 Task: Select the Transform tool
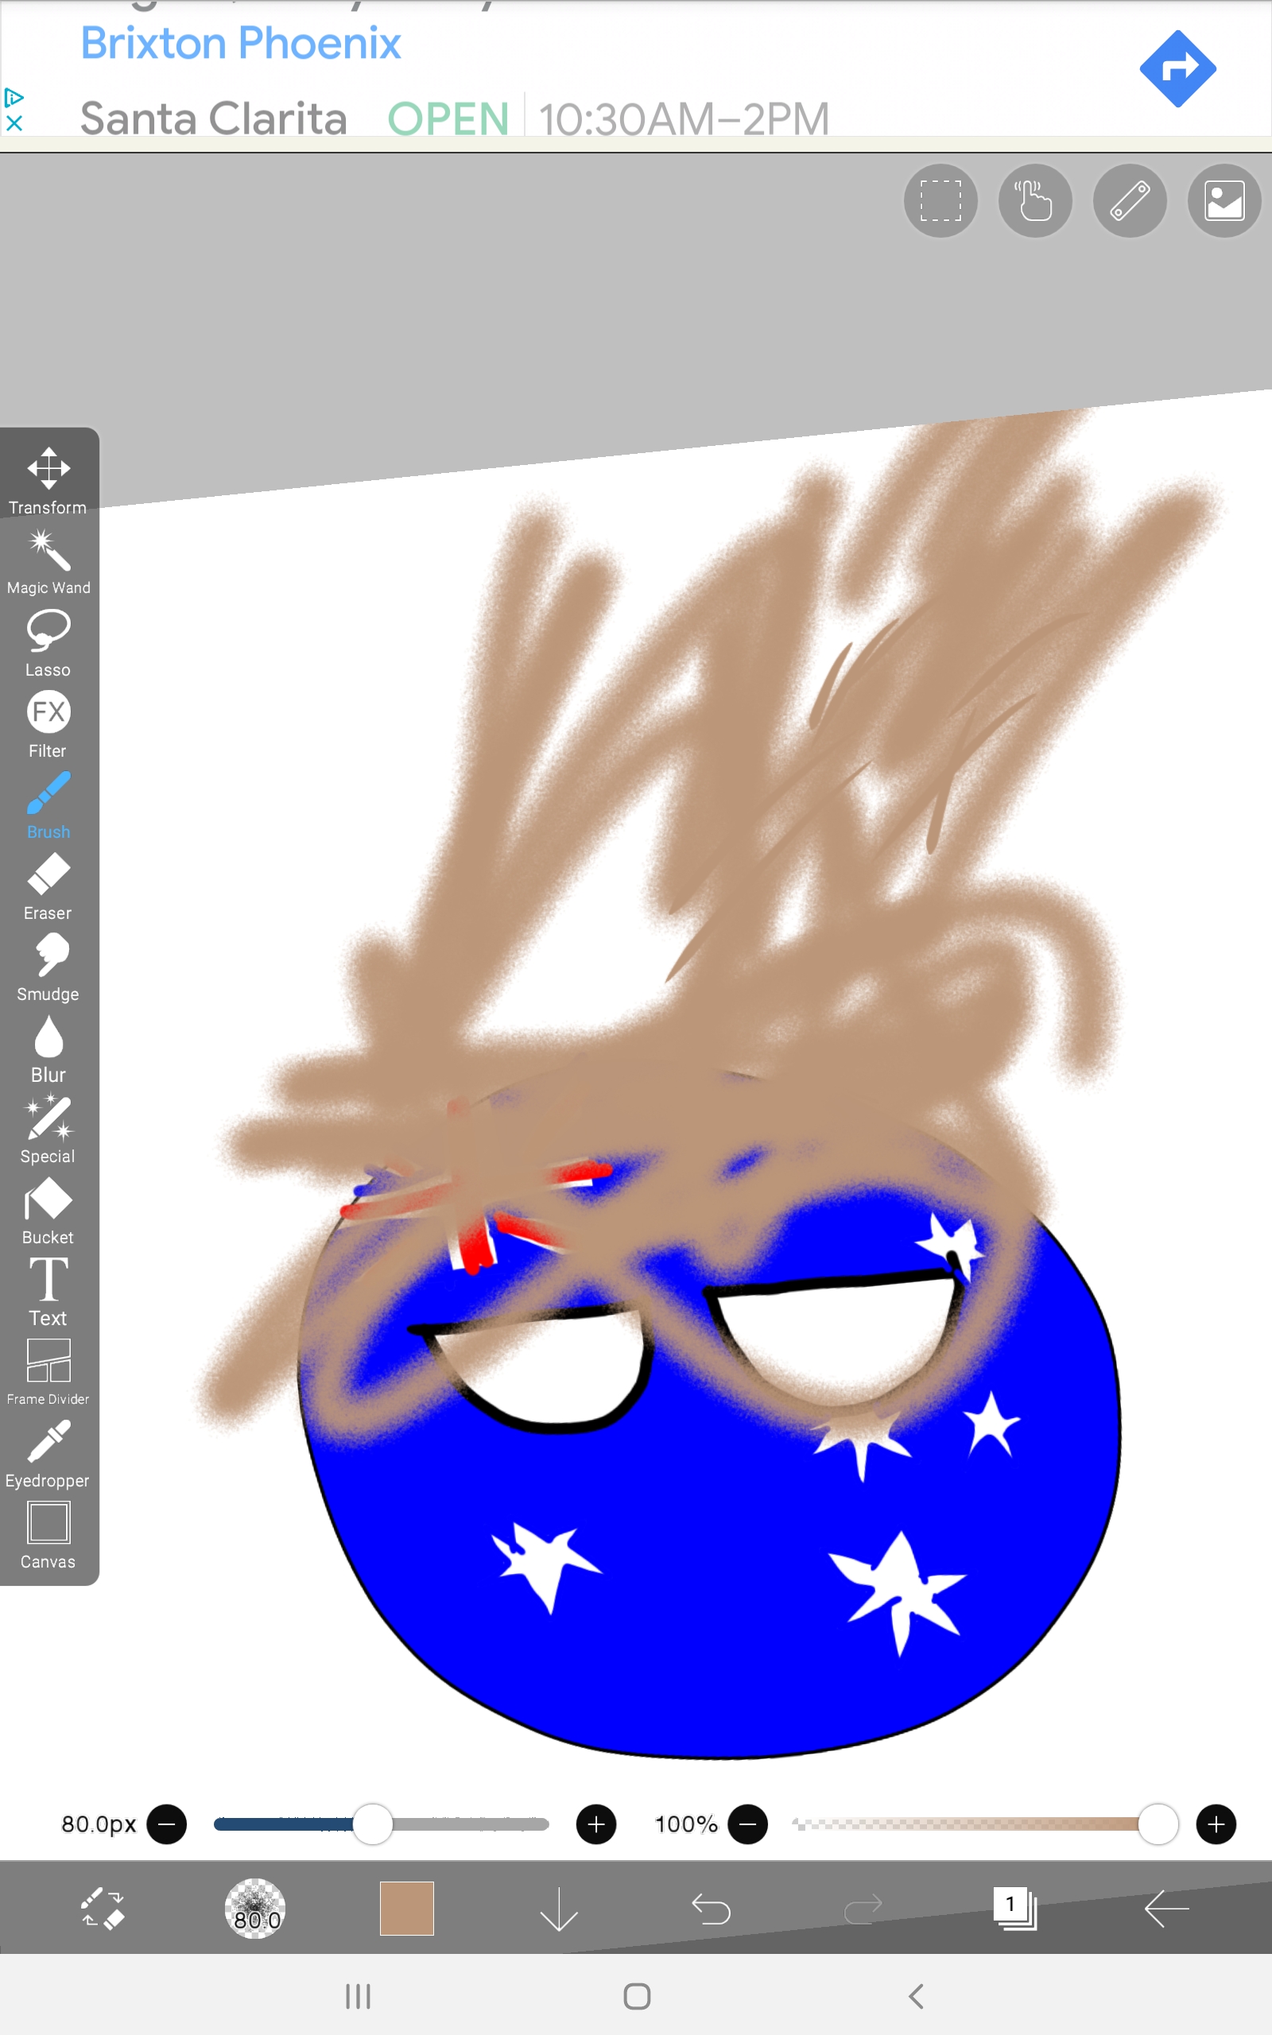[48, 481]
